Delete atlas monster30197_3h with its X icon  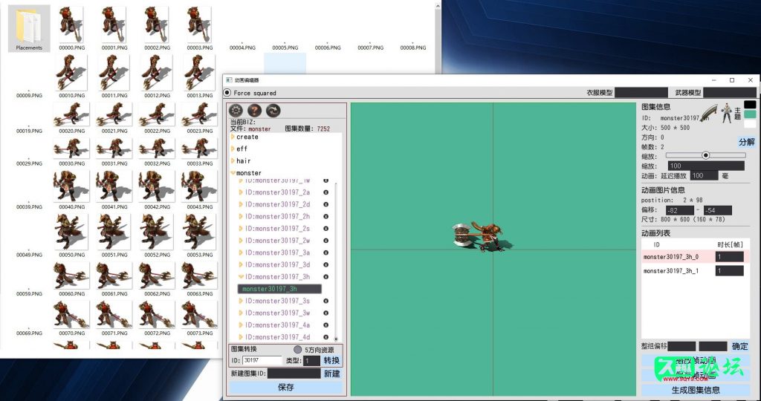(326, 277)
